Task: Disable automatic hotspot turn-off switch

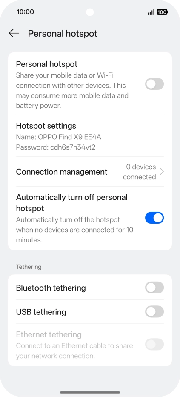Action: click(x=154, y=218)
